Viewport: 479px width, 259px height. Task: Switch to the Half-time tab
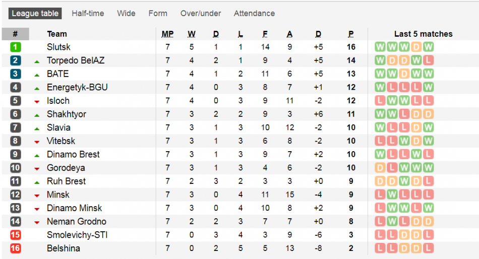coord(88,14)
